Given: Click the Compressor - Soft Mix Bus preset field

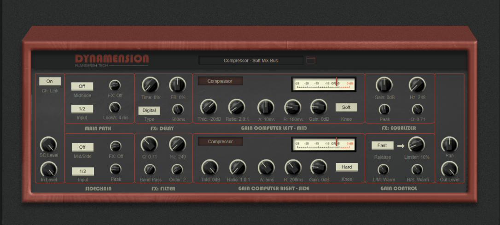Looking at the screenshot, I should 250,60.
